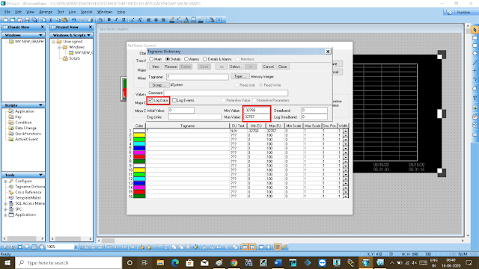
Task: Click the Italic text toolbar icon
Action: click(x=117, y=20)
